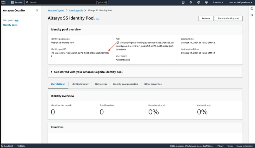The width and height of the screenshot is (255, 148).
Task: Click the Identities section heading
Action: tap(57, 127)
